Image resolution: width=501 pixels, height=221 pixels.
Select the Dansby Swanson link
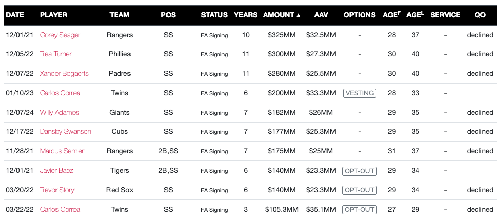[65, 132]
